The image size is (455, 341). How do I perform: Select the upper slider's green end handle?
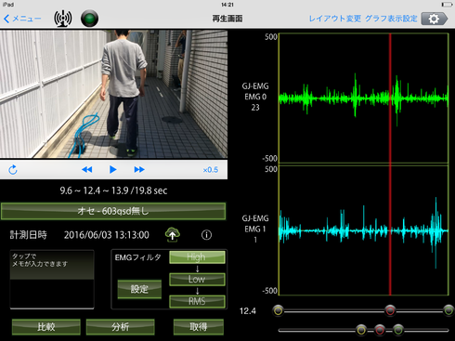coord(448,310)
